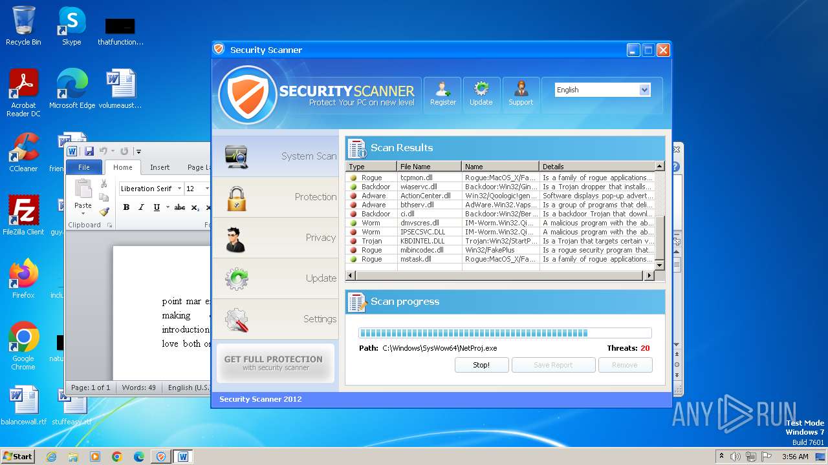Click scan results horizontal scrollbar left arrow
The width and height of the screenshot is (828, 465).
[x=351, y=276]
